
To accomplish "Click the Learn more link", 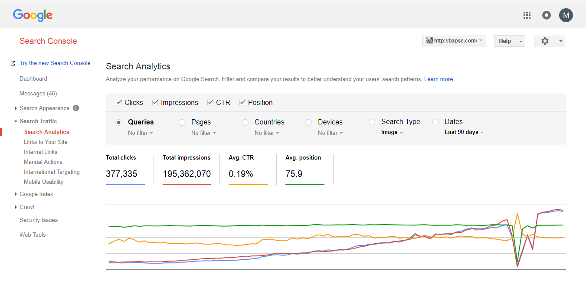I will coord(439,79).
